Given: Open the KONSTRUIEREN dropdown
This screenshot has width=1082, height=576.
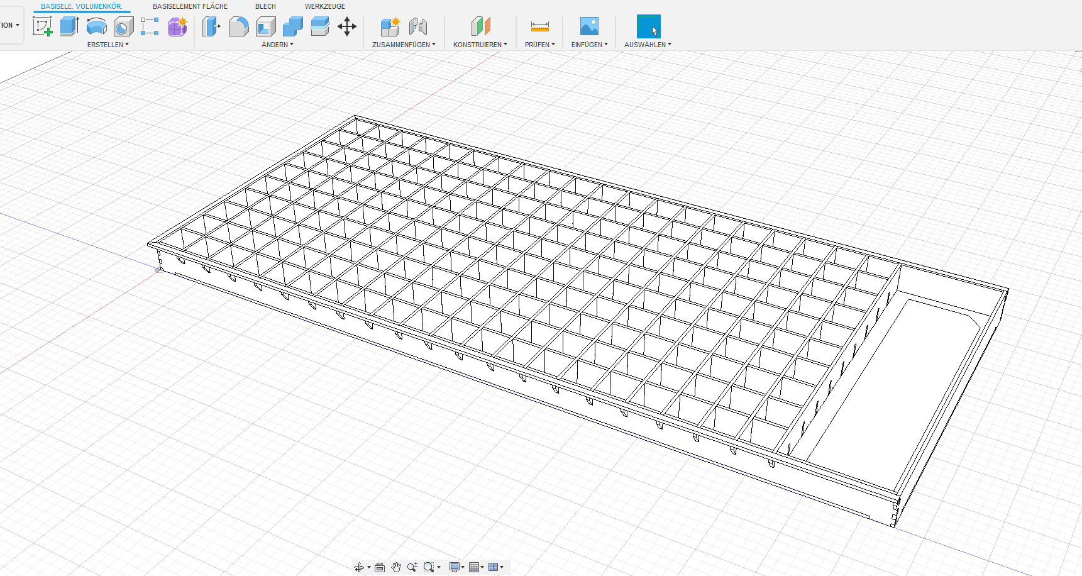Looking at the screenshot, I should (x=480, y=45).
